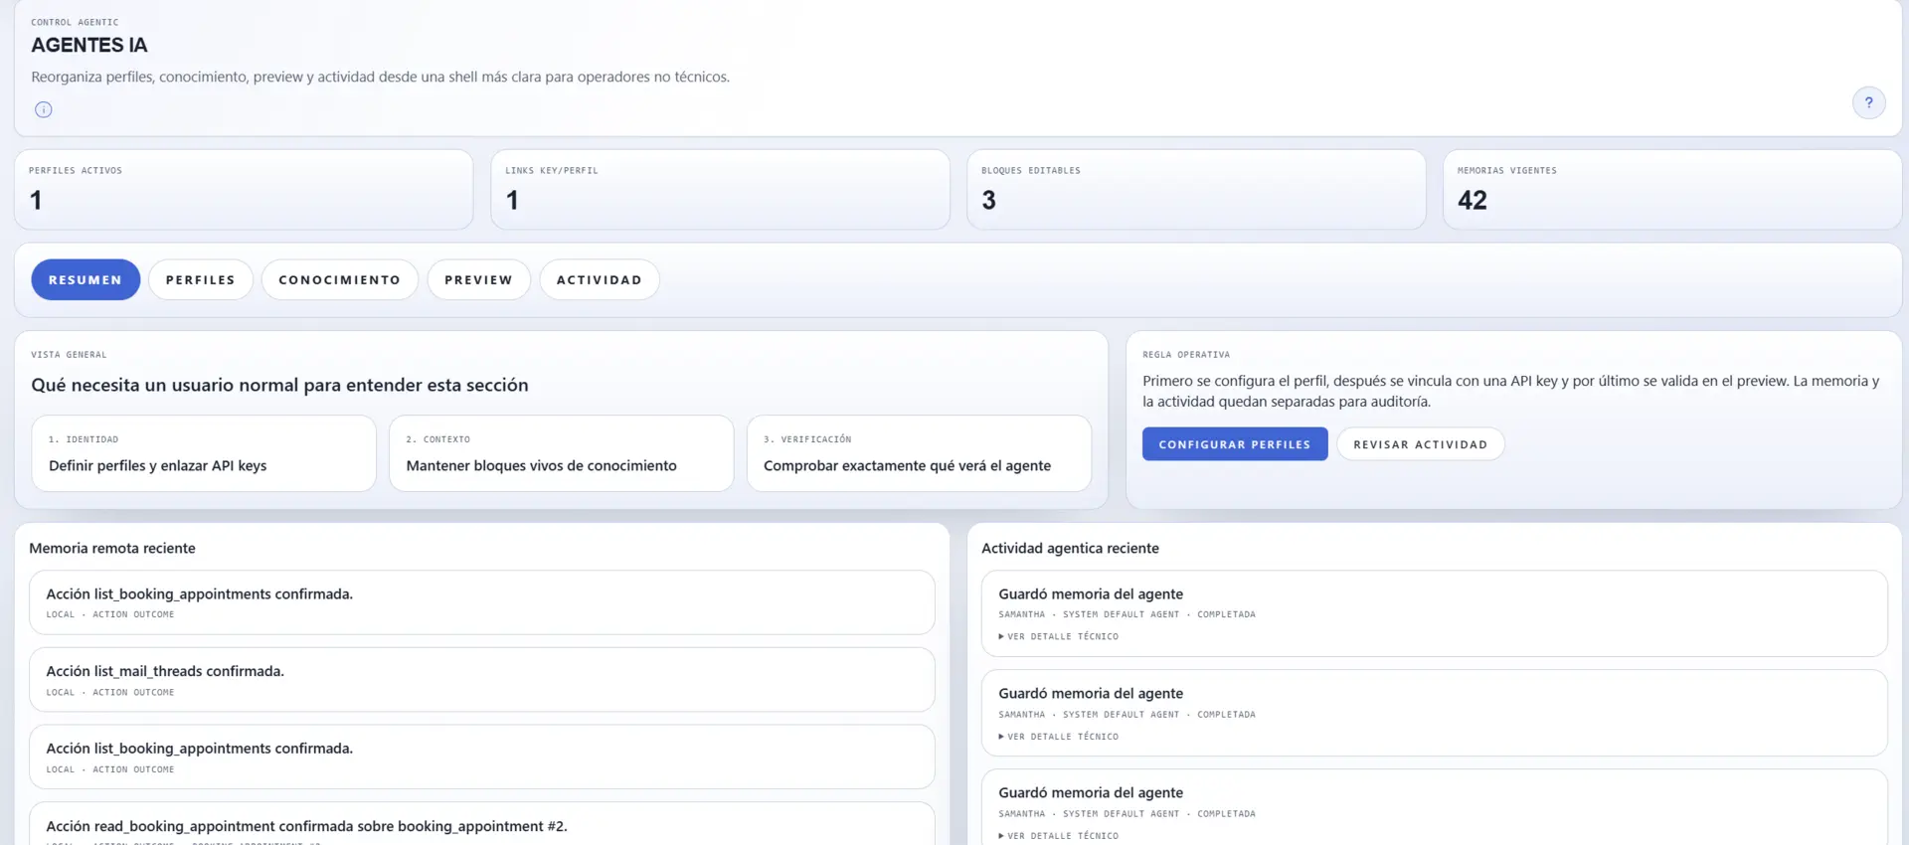The width and height of the screenshot is (1909, 845).
Task: Click the Regla Operativa description paragraph
Action: [1511, 392]
